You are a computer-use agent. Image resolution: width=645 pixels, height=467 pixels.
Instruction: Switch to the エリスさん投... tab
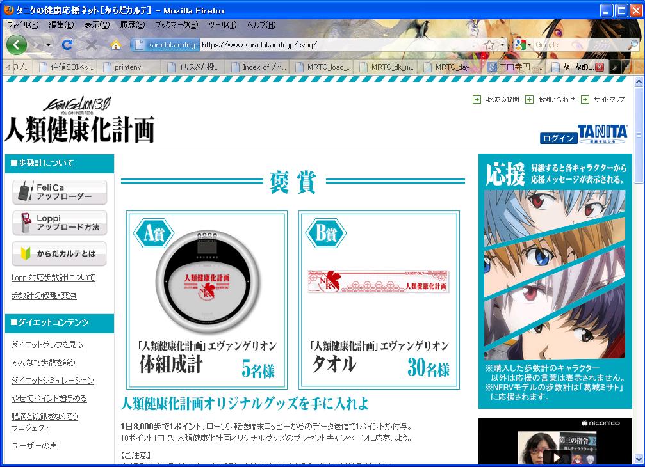click(x=194, y=67)
